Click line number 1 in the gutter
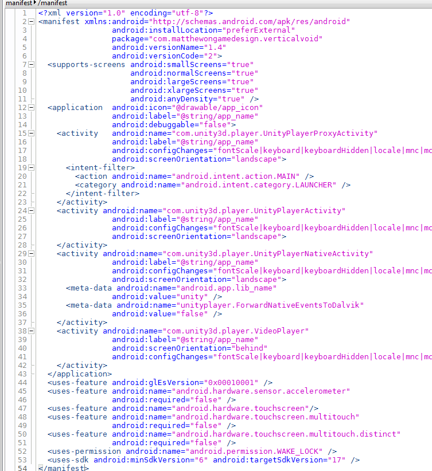The height and width of the screenshot is (471, 432). point(24,13)
